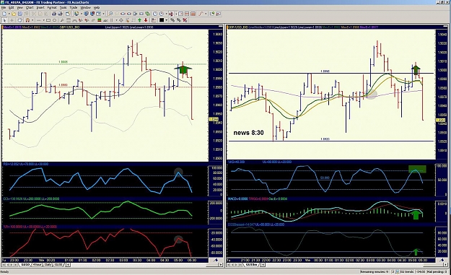The width and height of the screenshot is (451, 275).
Task: Click the 'Ready' status bar text
Action: pos(4,271)
